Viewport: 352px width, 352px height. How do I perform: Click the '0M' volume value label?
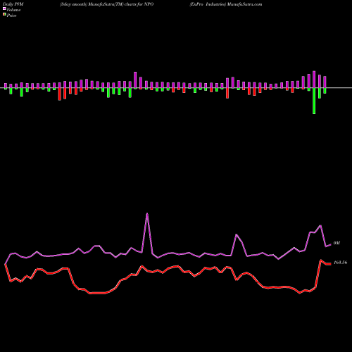click(x=337, y=243)
